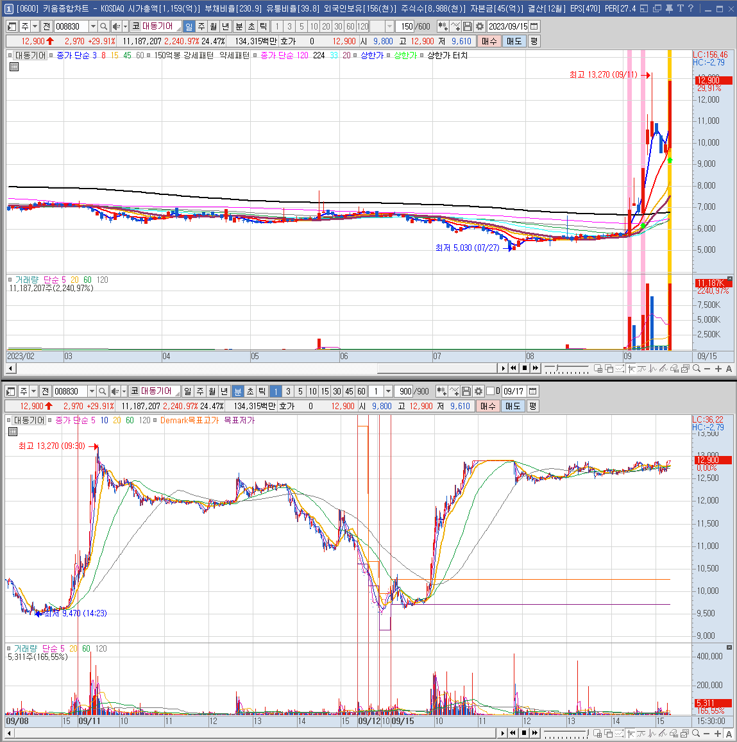Switch the top chart to the weekly 주 period
737x742 pixels.
201,26
